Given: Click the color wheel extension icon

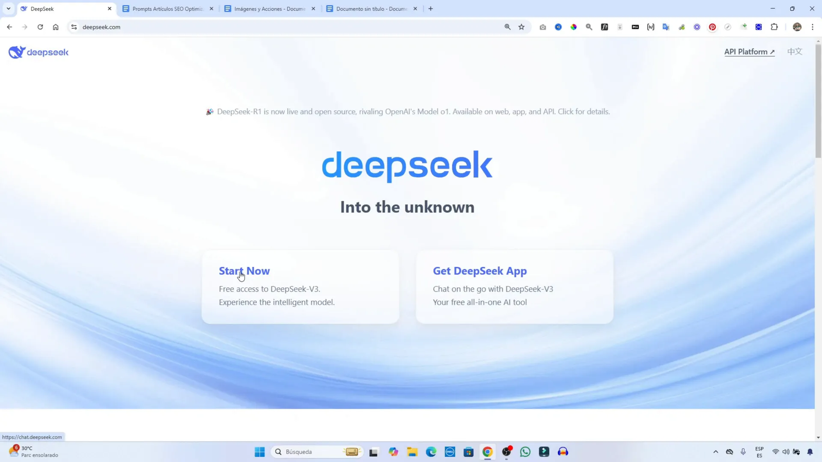Looking at the screenshot, I should (x=573, y=27).
